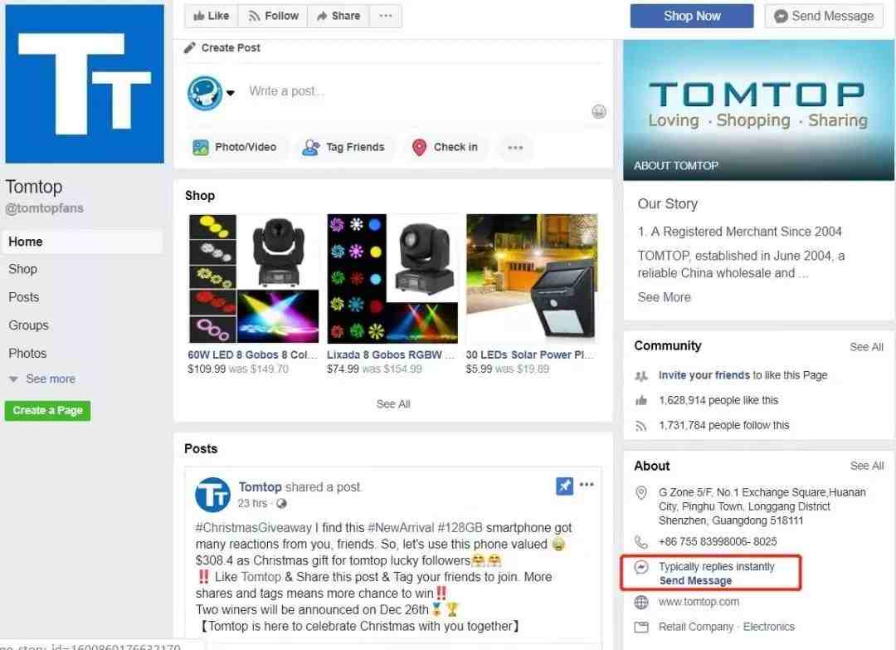
Task: Open the Shop tab in sidebar
Action: point(23,269)
